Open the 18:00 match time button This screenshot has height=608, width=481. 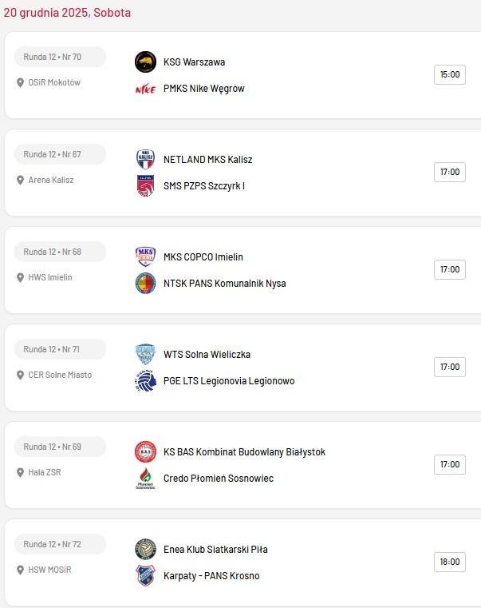[450, 562]
